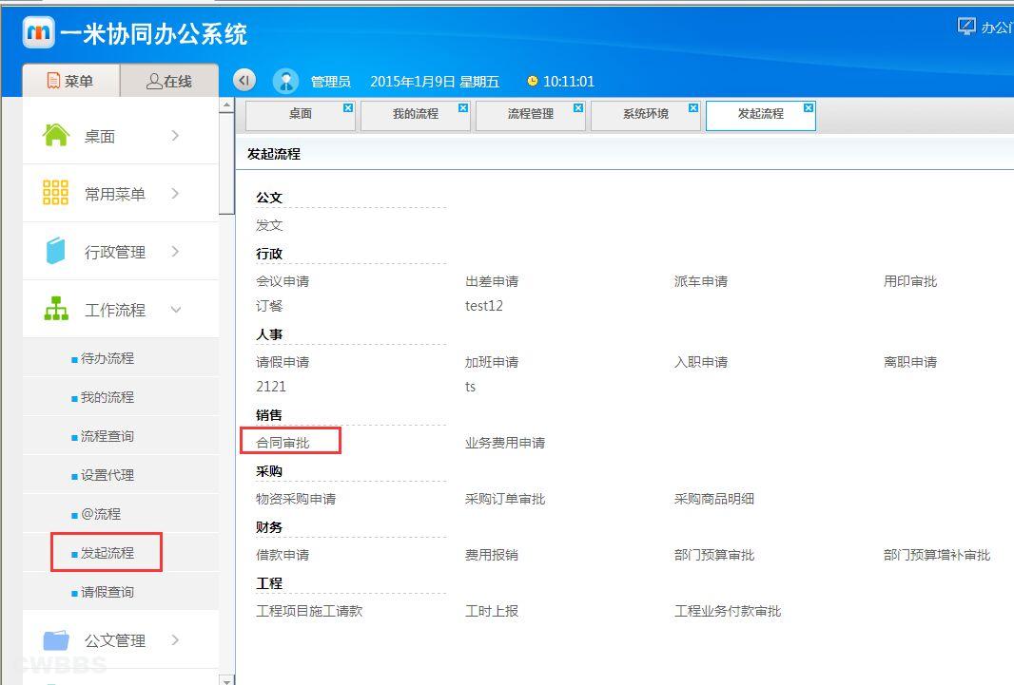Viewport: 1014px width, 685px height.
Task: Start the 业务费用申请 workflow
Action: point(505,443)
